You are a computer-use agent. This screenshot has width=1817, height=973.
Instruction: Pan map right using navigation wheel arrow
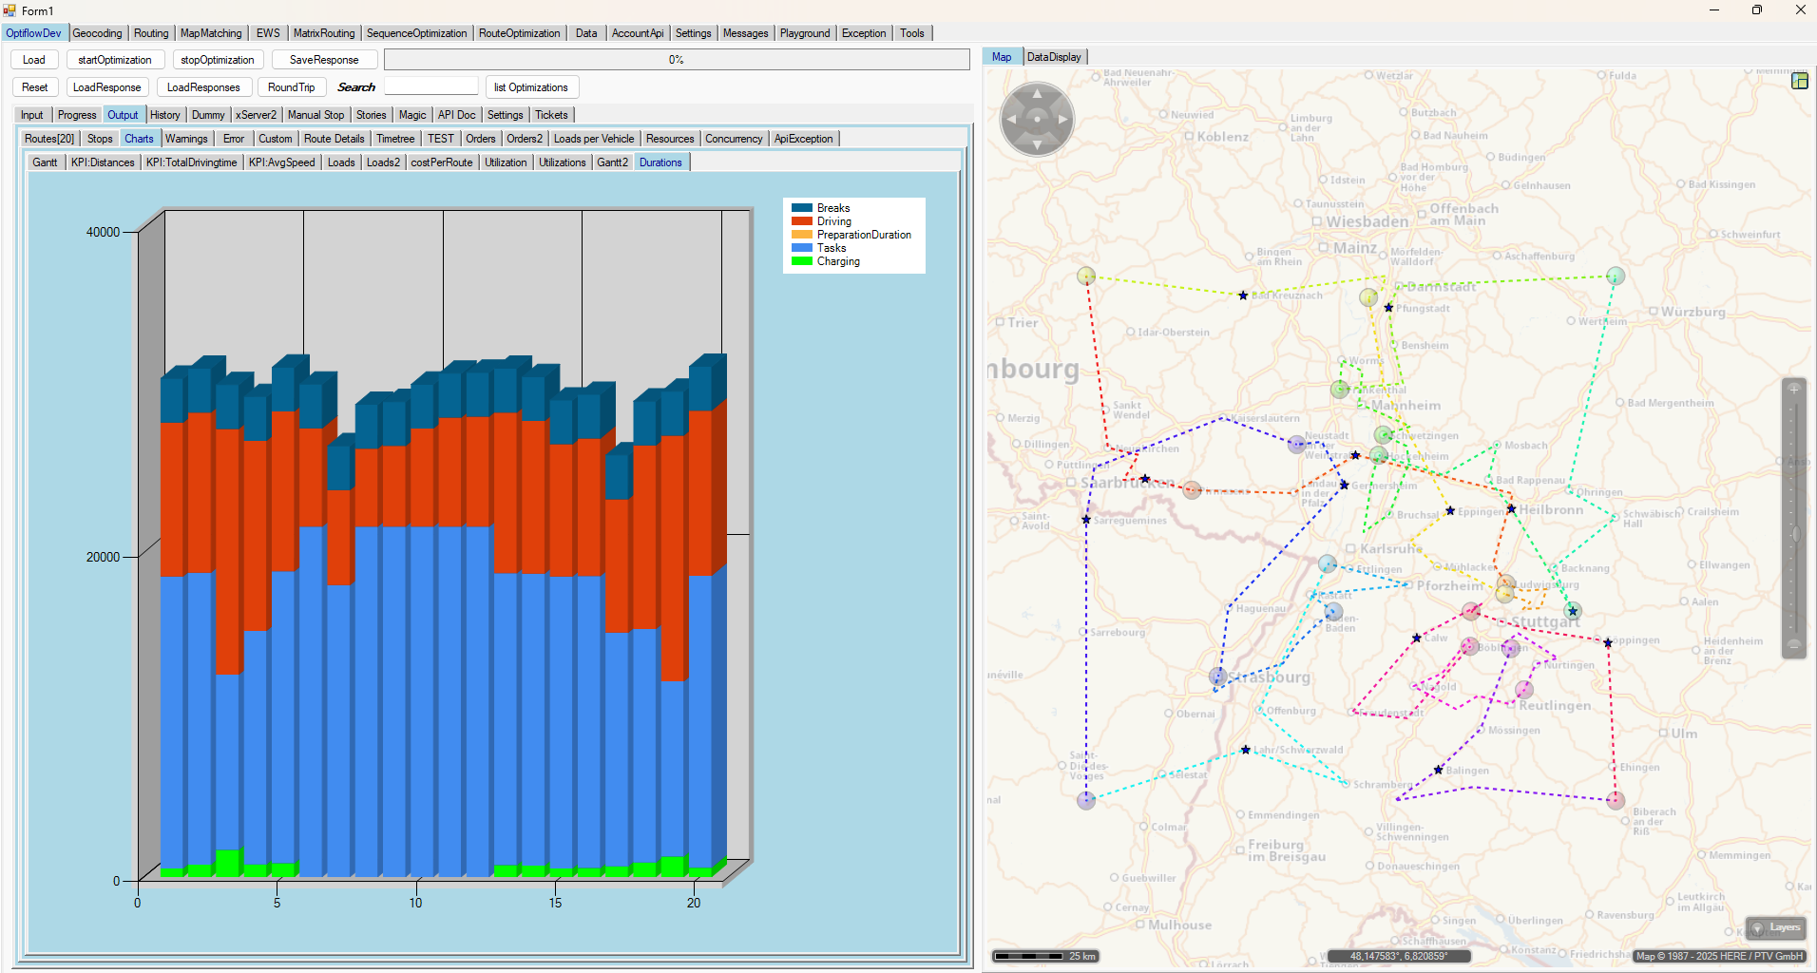click(1062, 120)
